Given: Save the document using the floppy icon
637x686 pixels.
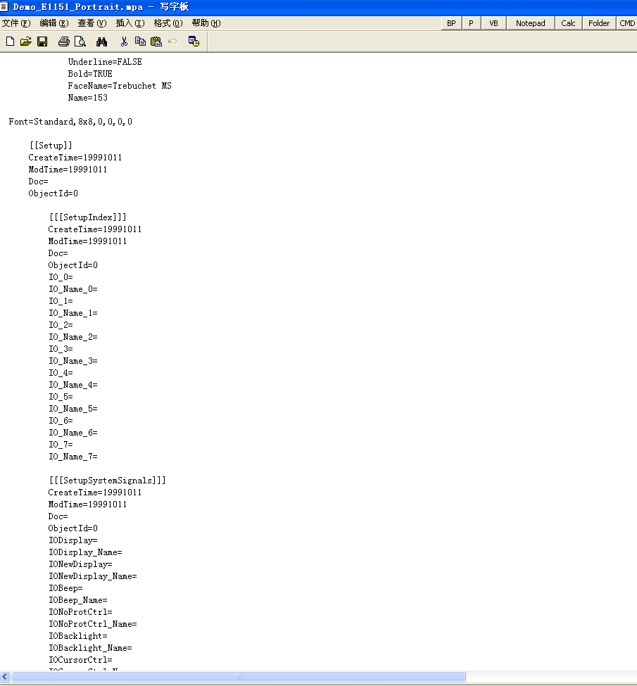Looking at the screenshot, I should point(42,42).
